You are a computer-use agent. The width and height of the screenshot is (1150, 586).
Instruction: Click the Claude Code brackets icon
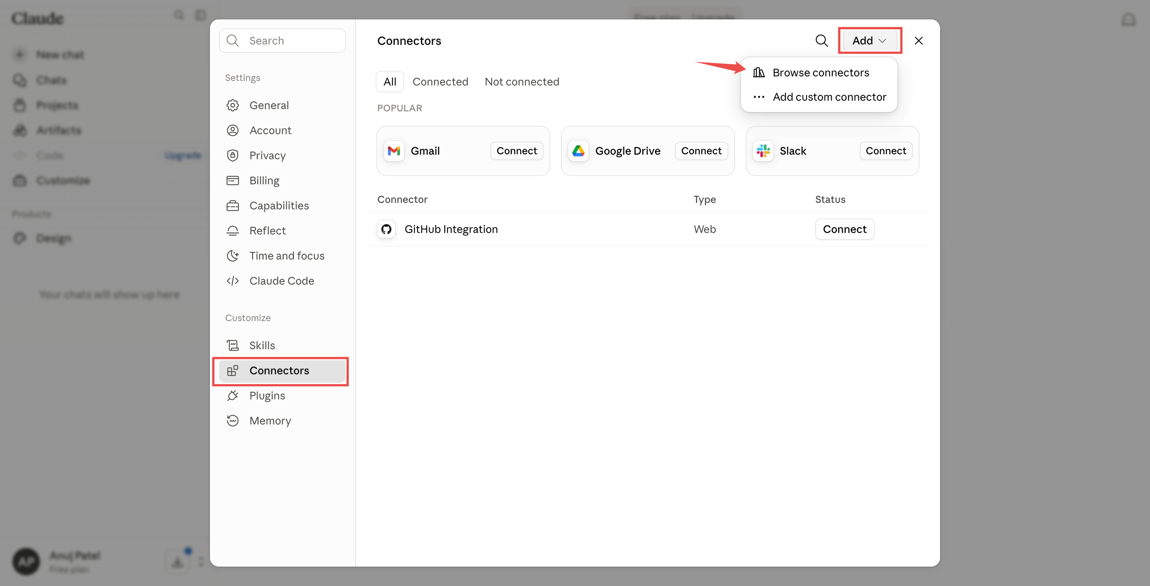(x=233, y=280)
